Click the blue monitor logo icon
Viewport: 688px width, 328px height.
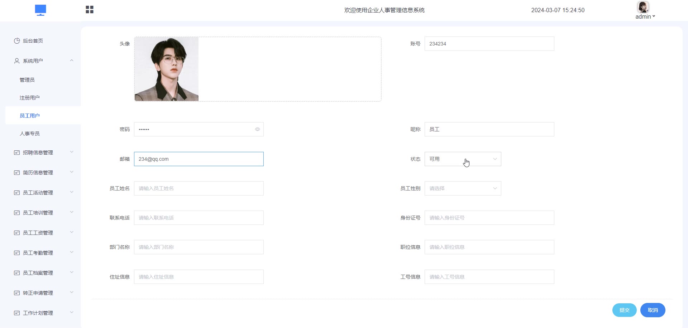click(x=40, y=10)
